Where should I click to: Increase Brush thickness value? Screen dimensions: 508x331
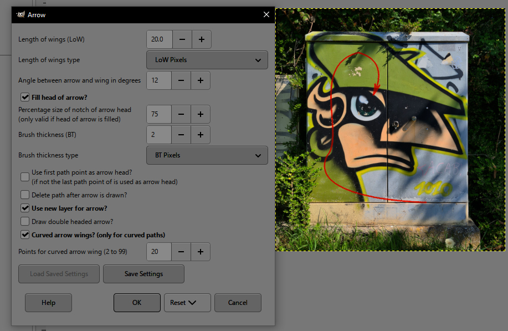[x=201, y=135]
